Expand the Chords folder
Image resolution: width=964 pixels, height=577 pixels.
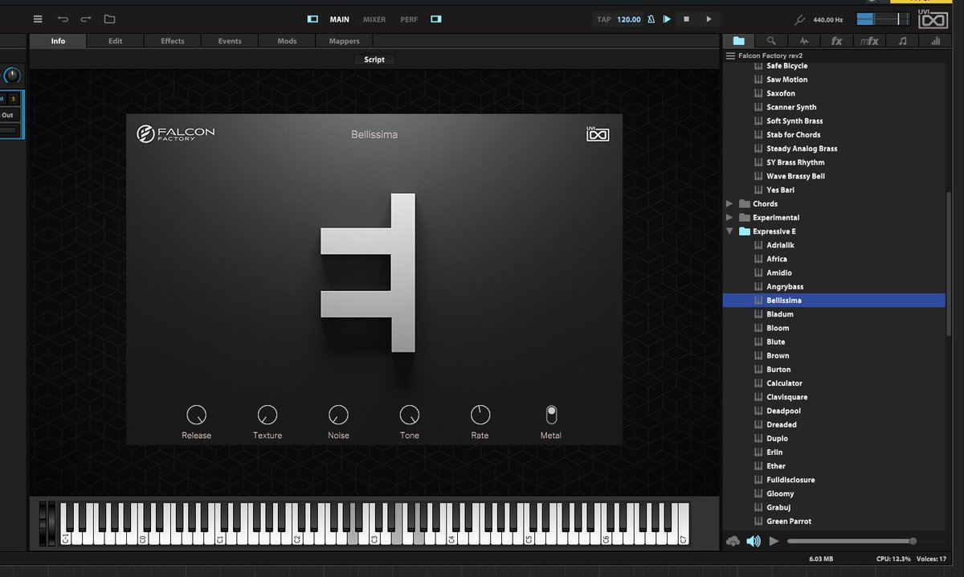coord(729,204)
